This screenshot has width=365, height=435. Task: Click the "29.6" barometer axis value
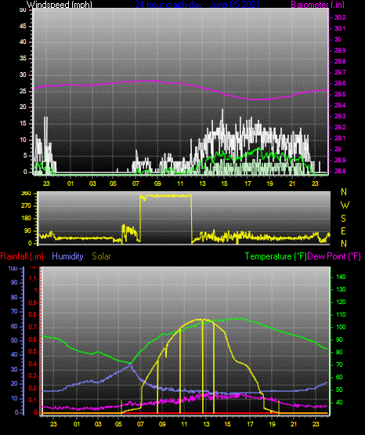pos(340,84)
